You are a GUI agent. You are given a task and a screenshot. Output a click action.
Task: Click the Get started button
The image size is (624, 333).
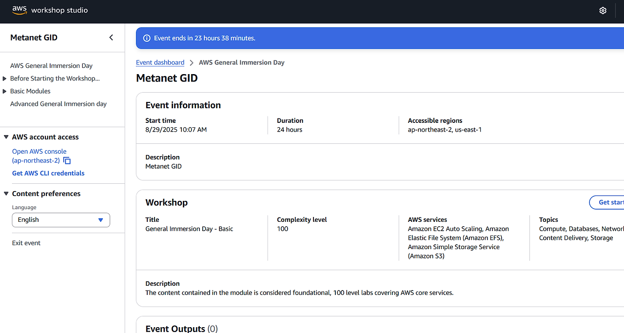pos(607,202)
